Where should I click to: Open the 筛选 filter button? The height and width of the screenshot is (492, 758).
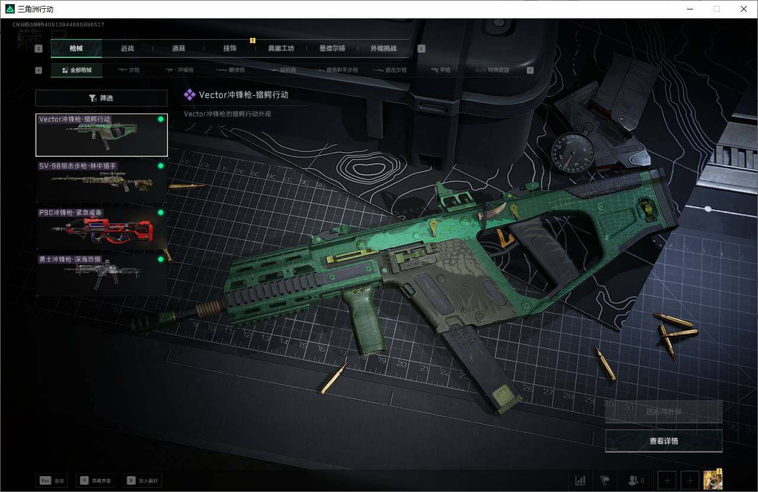coord(101,98)
